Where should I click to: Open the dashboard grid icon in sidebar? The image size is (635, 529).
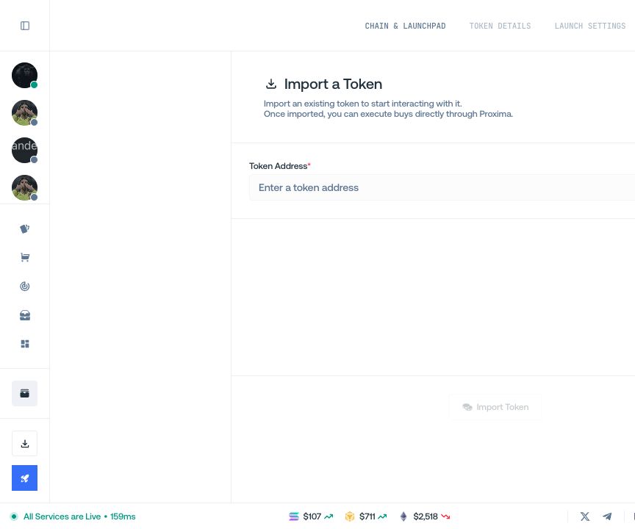(25, 344)
